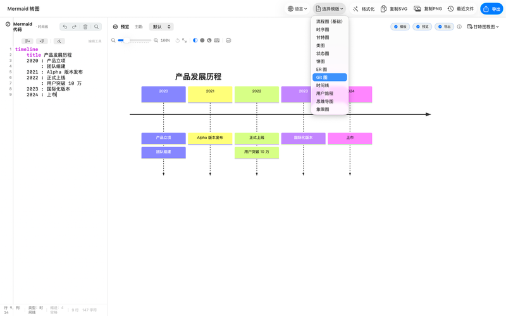
Task: Open the theme 默认 dropdown
Action: [161, 27]
